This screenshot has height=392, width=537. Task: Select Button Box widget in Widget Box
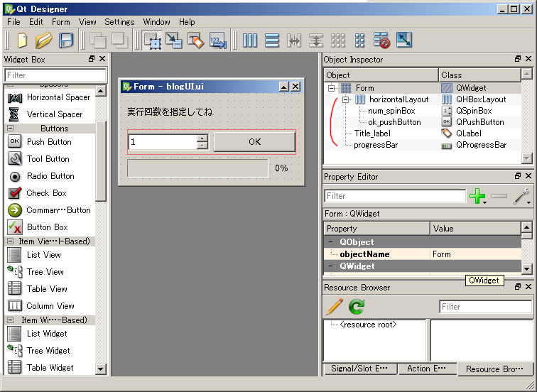48,227
